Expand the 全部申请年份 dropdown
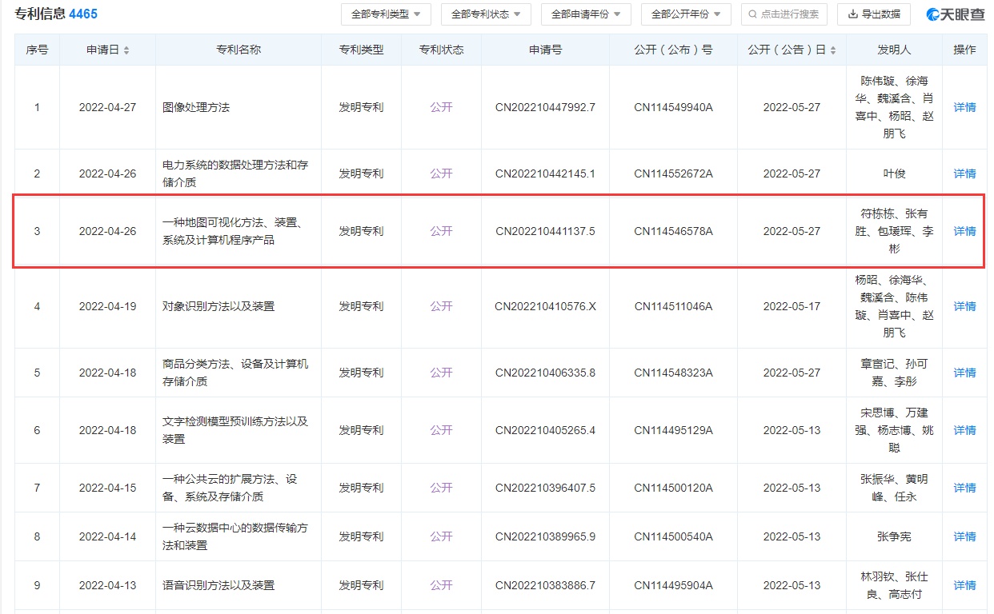Viewport: 994px width, 614px height. pyautogui.click(x=586, y=14)
